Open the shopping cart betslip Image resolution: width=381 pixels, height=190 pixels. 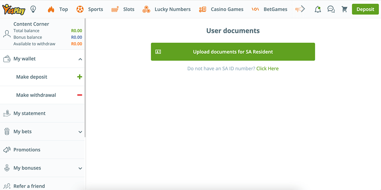(345, 10)
